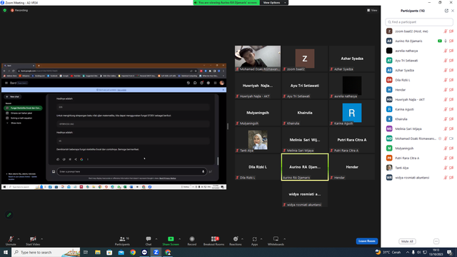Viewport: 457px width, 257px height.
Task: Toggle mute for Aurino RA Djamaris in list
Action: click(x=446, y=41)
